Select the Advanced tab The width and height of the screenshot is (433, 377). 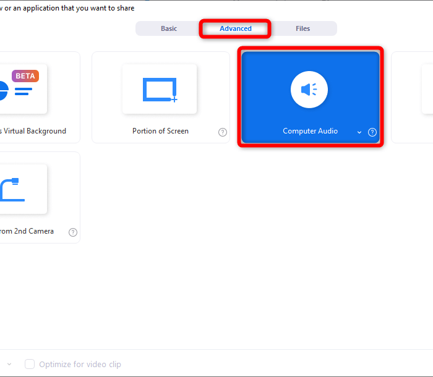[235, 28]
